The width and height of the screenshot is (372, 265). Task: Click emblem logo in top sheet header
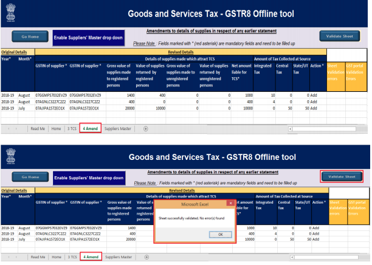point(10,13)
